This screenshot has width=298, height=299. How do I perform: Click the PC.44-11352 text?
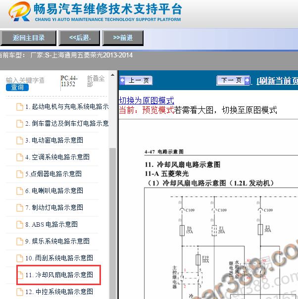click(x=69, y=81)
